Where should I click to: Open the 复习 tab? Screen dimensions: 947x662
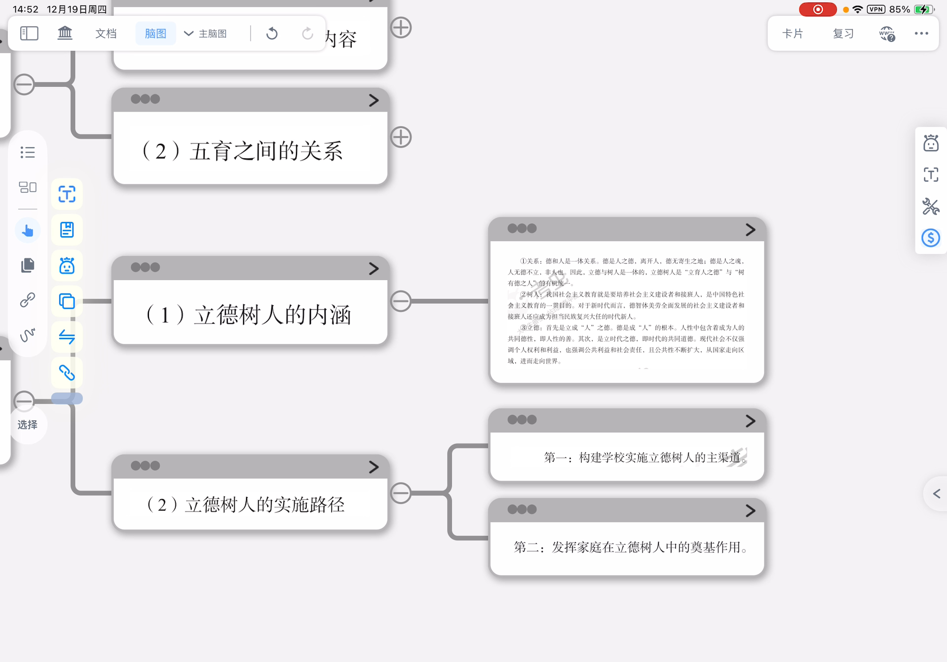pos(843,33)
